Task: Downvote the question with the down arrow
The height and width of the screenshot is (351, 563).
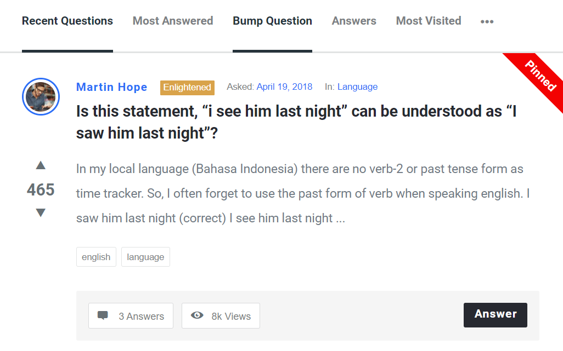Action: (41, 213)
